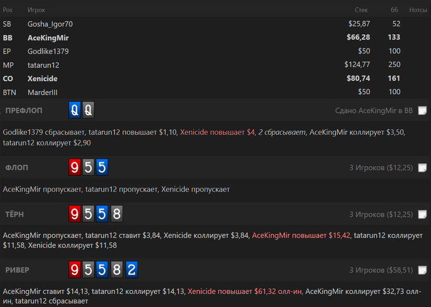This screenshot has height=307, width=431.
Task: Open the note icon in the Ривер row
Action: pyautogui.click(x=422, y=269)
